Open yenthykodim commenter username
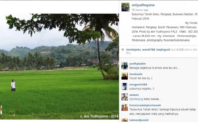This screenshot has height=123, width=198. (137, 64)
